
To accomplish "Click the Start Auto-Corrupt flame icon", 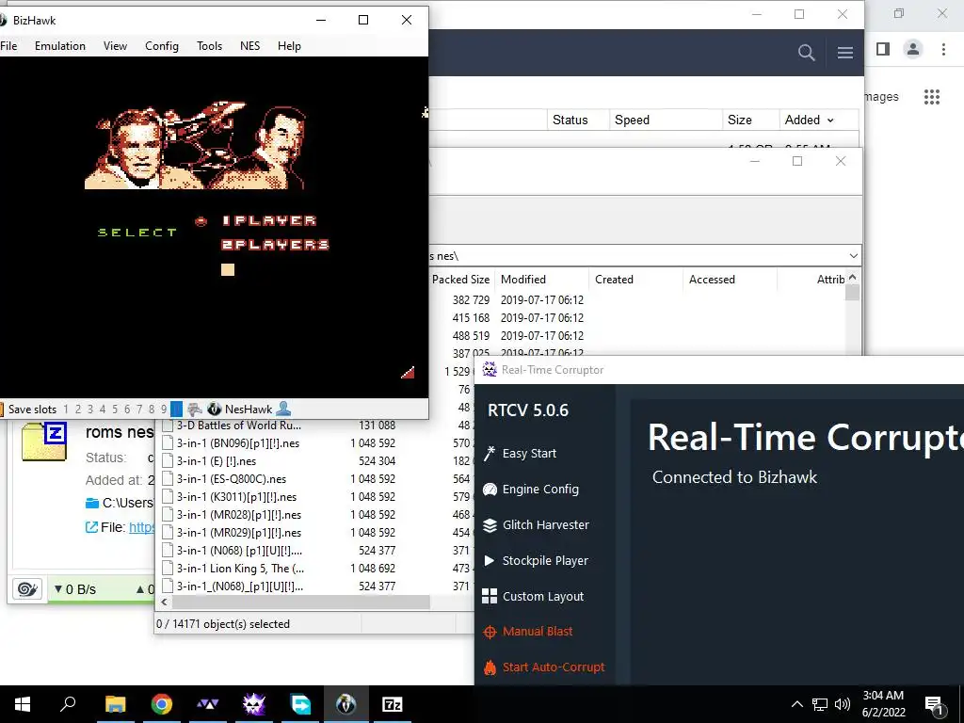I will pos(490,667).
